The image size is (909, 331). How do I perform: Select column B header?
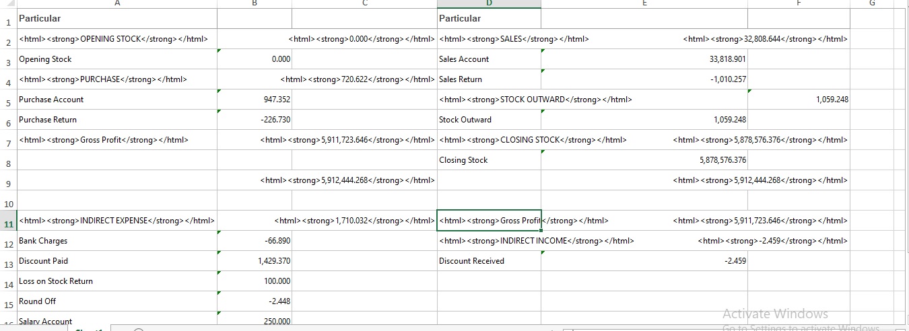pos(255,3)
